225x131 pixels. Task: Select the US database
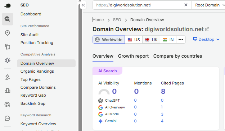point(134,40)
